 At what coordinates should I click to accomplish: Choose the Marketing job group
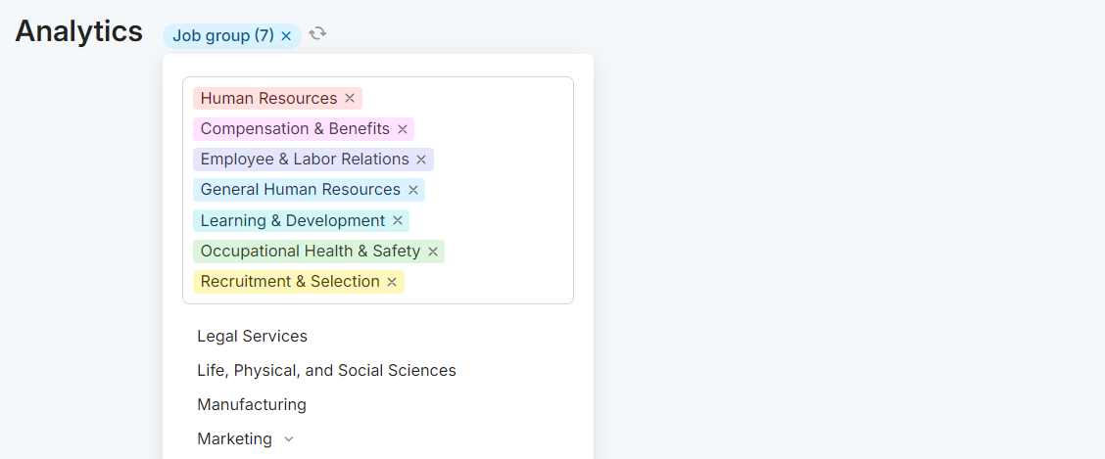pyautogui.click(x=234, y=438)
